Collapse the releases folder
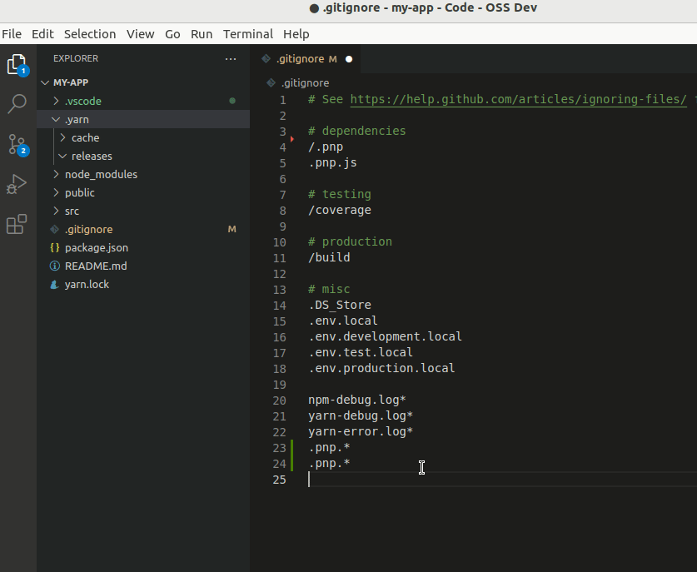Image resolution: width=697 pixels, height=572 pixels. [62, 156]
